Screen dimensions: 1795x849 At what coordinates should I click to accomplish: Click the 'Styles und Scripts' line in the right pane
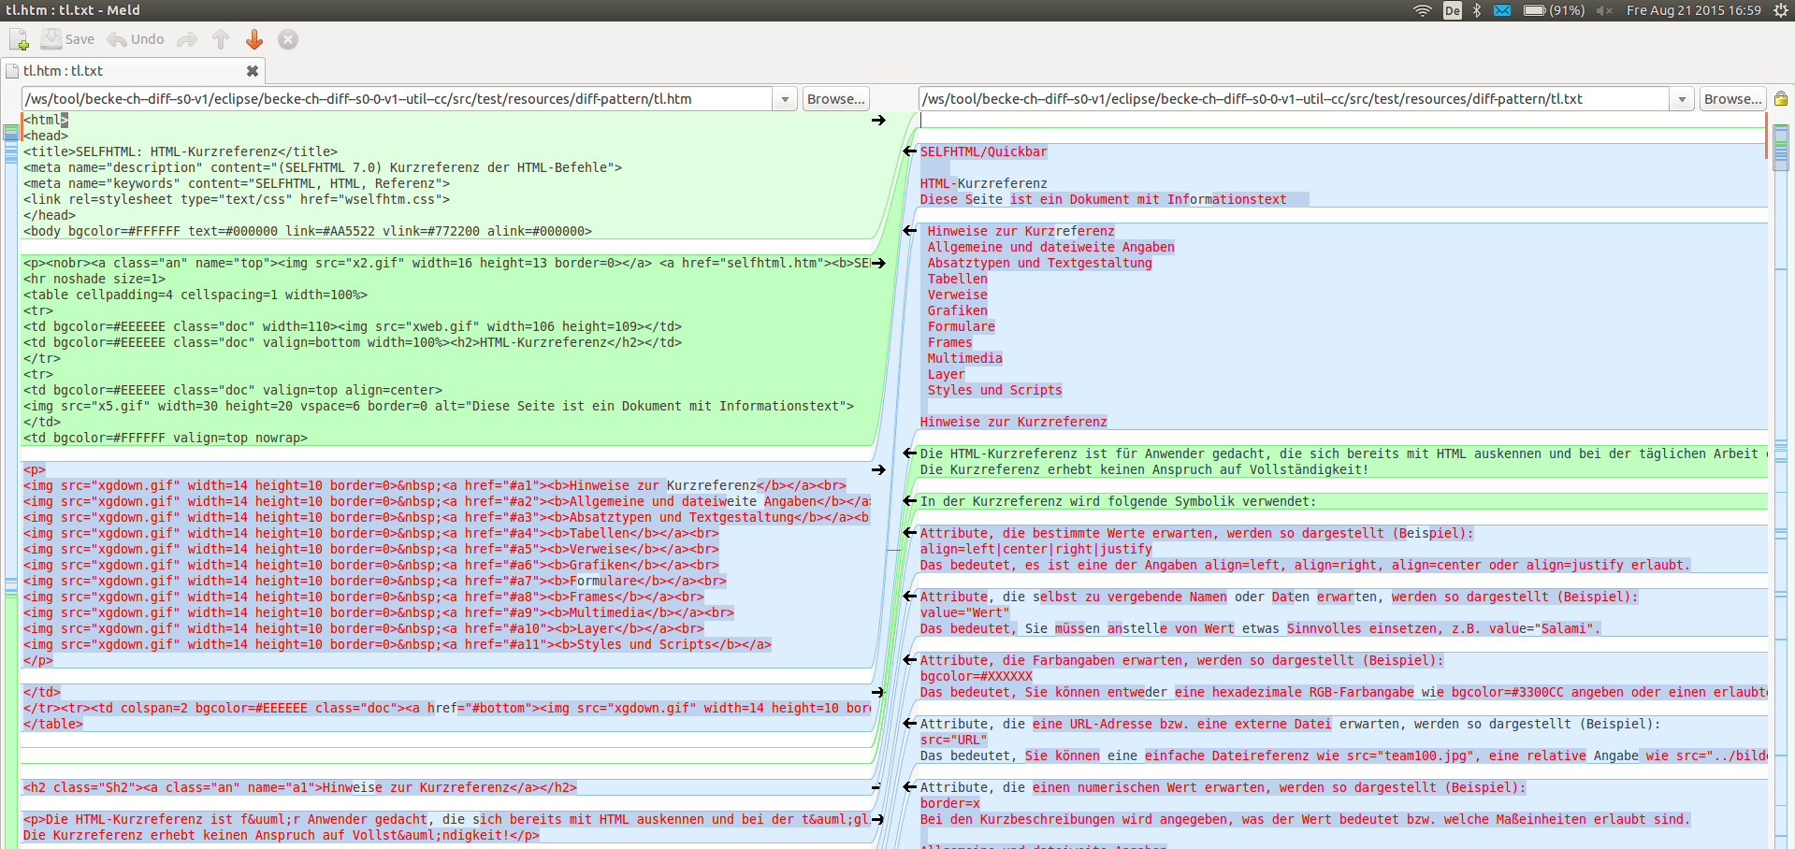[995, 390]
